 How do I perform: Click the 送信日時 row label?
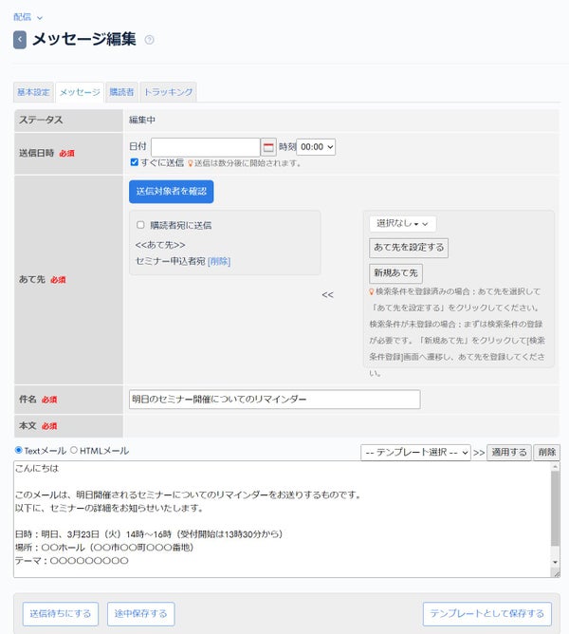tap(36, 153)
